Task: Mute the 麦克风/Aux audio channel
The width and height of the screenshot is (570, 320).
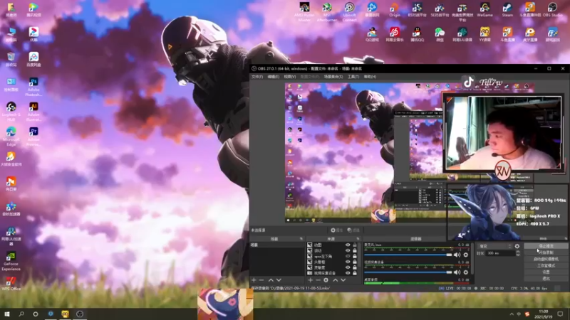Action: [457, 255]
